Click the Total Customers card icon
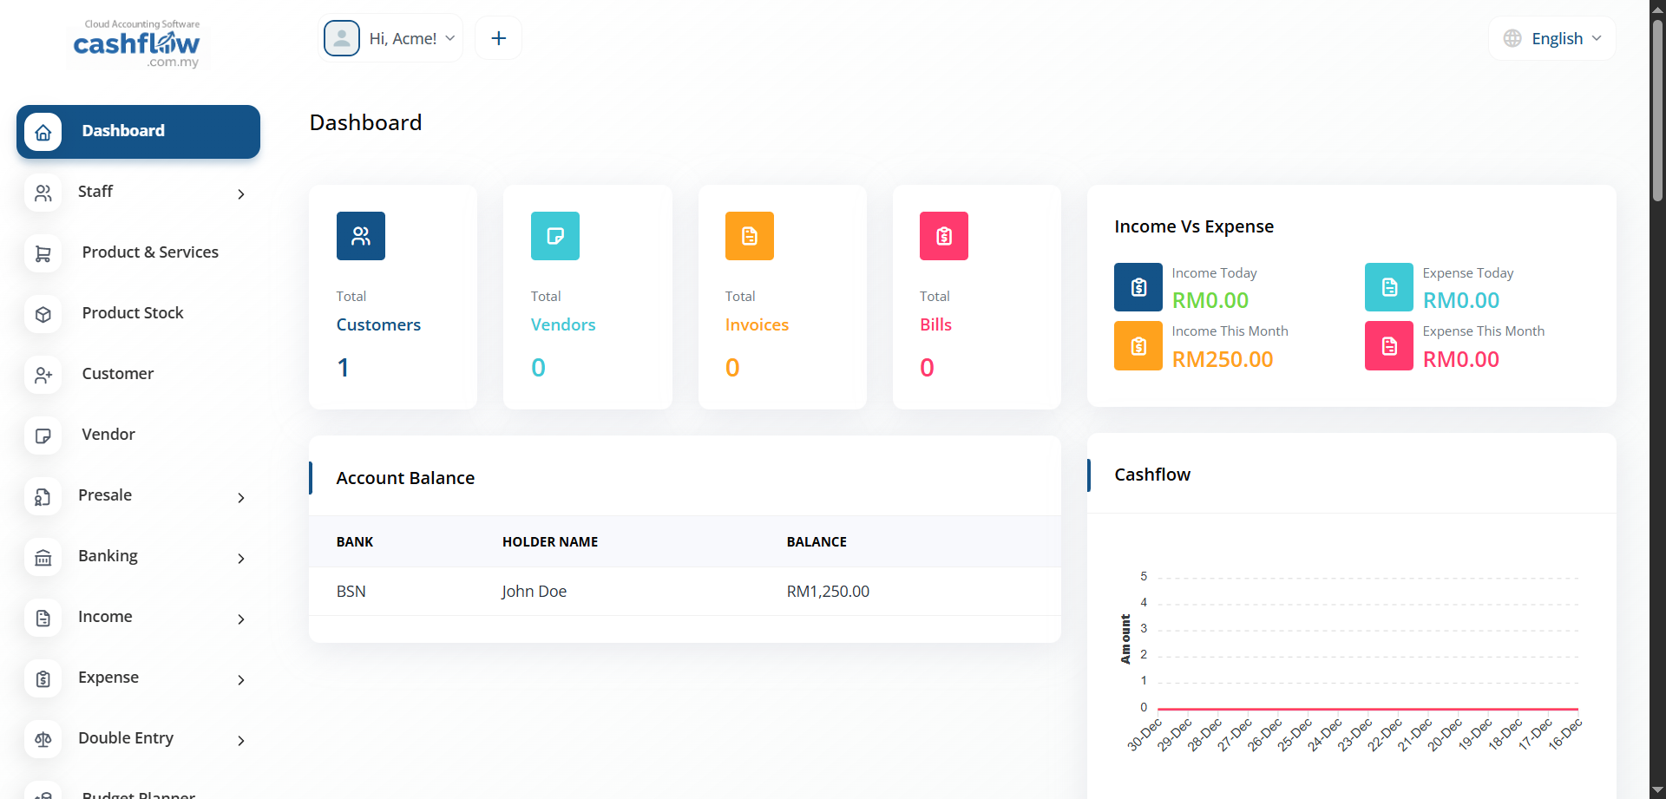This screenshot has width=1666, height=799. tap(360, 235)
